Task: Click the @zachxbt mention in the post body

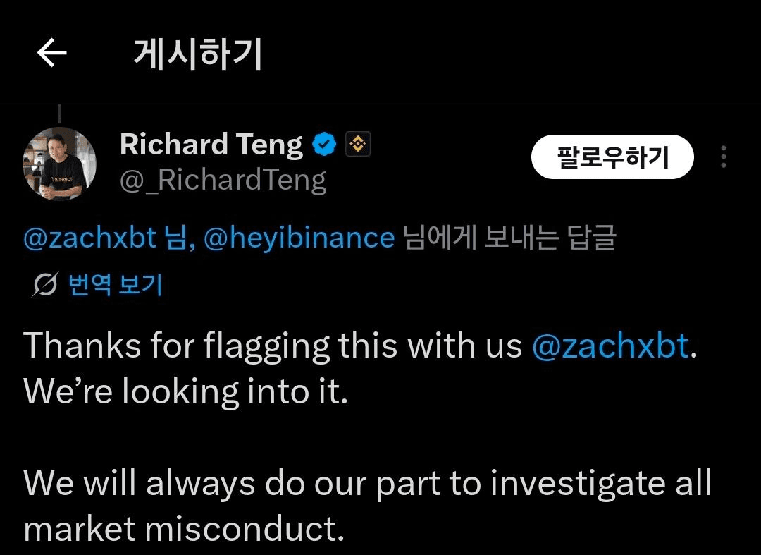Action: click(610, 346)
